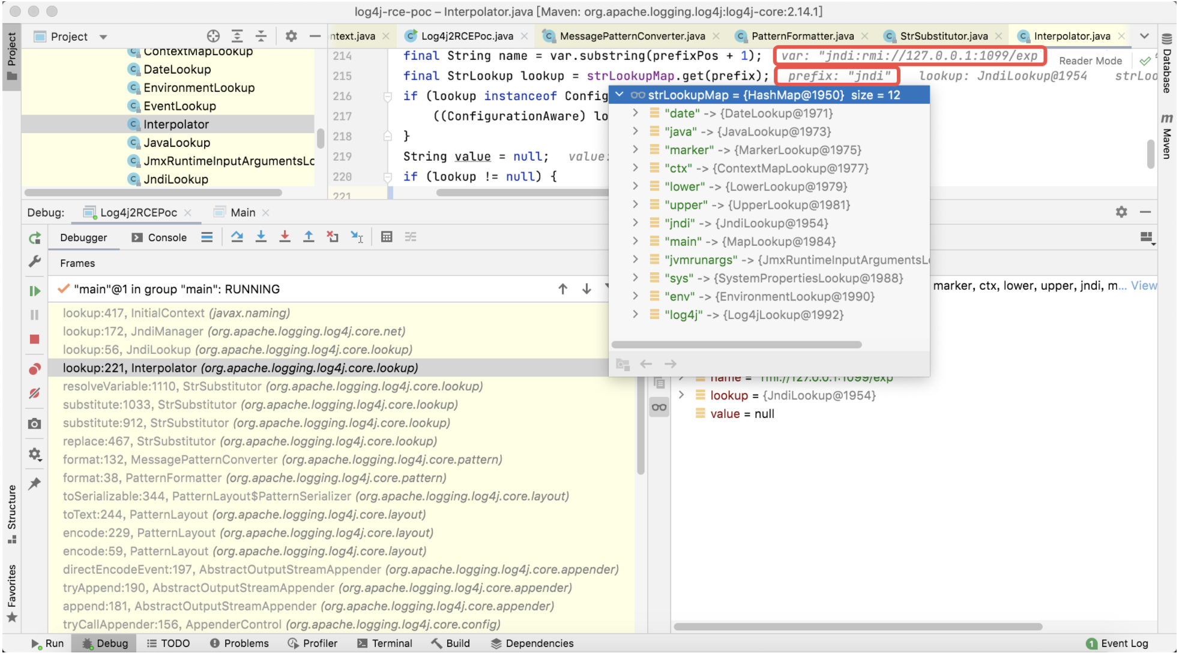This screenshot has height=656, width=1179.
Task: Expand the "log4j" map entry
Action: [635, 314]
